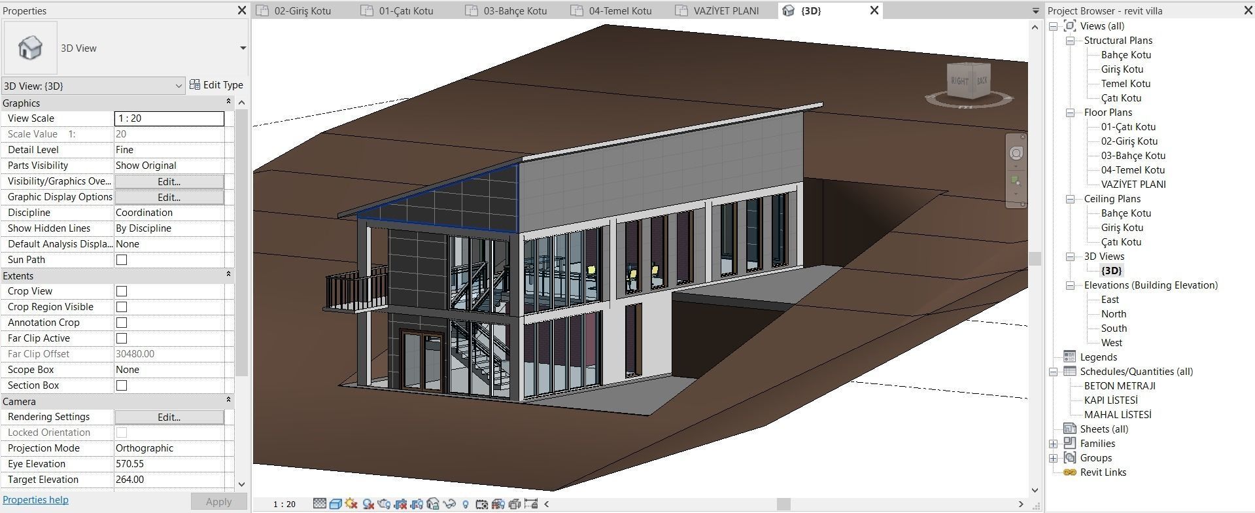Screen dimensions: 1255x513
Task: Open Temporary View Properties icon
Action: [x=482, y=504]
